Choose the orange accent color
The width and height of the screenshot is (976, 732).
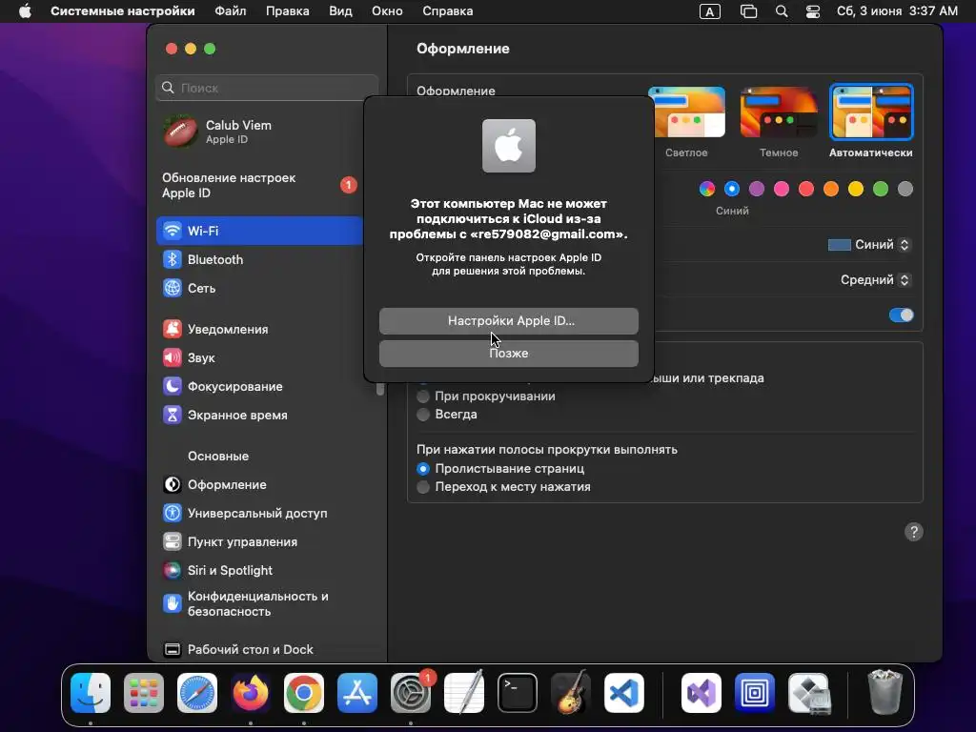[831, 189]
